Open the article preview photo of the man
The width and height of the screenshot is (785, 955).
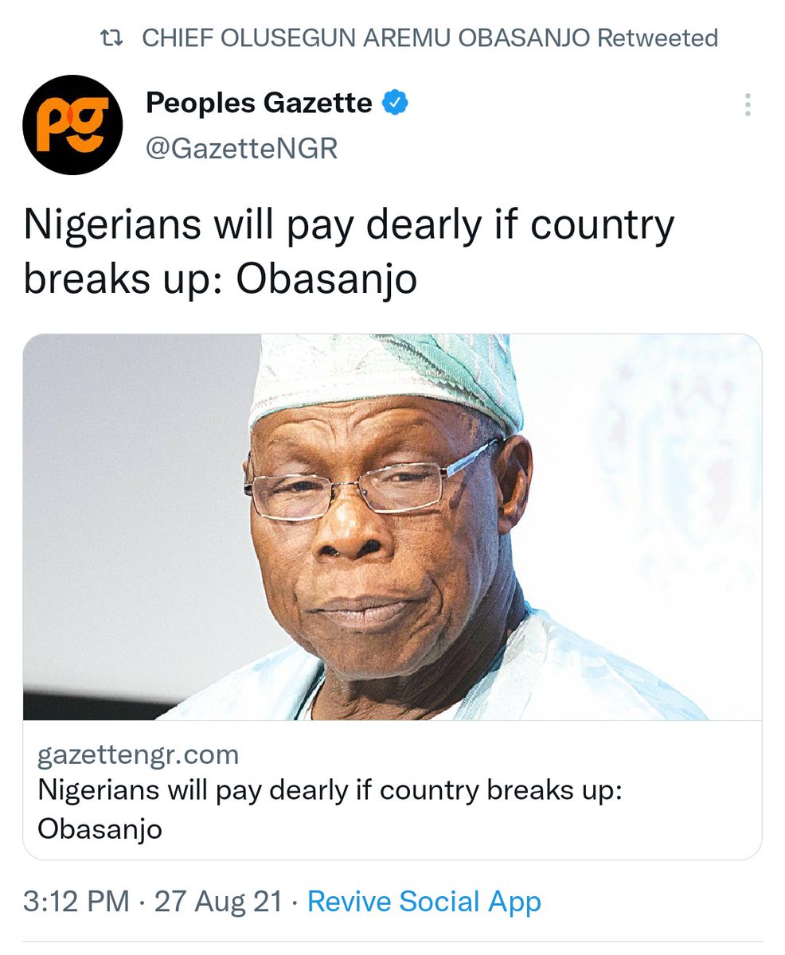coord(392,527)
